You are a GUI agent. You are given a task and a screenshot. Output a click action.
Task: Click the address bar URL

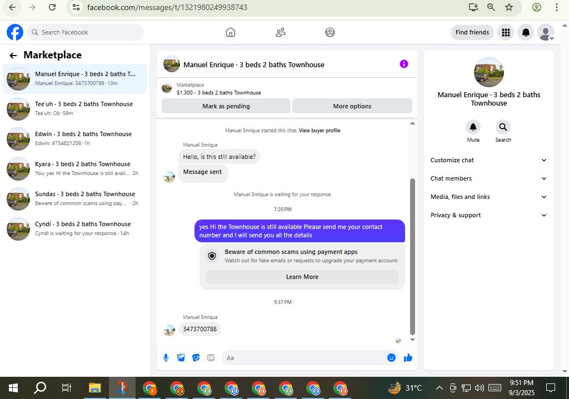(167, 7)
